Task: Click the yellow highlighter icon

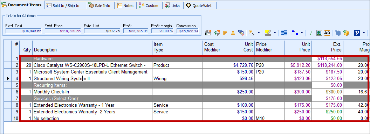Action: click(268, 33)
